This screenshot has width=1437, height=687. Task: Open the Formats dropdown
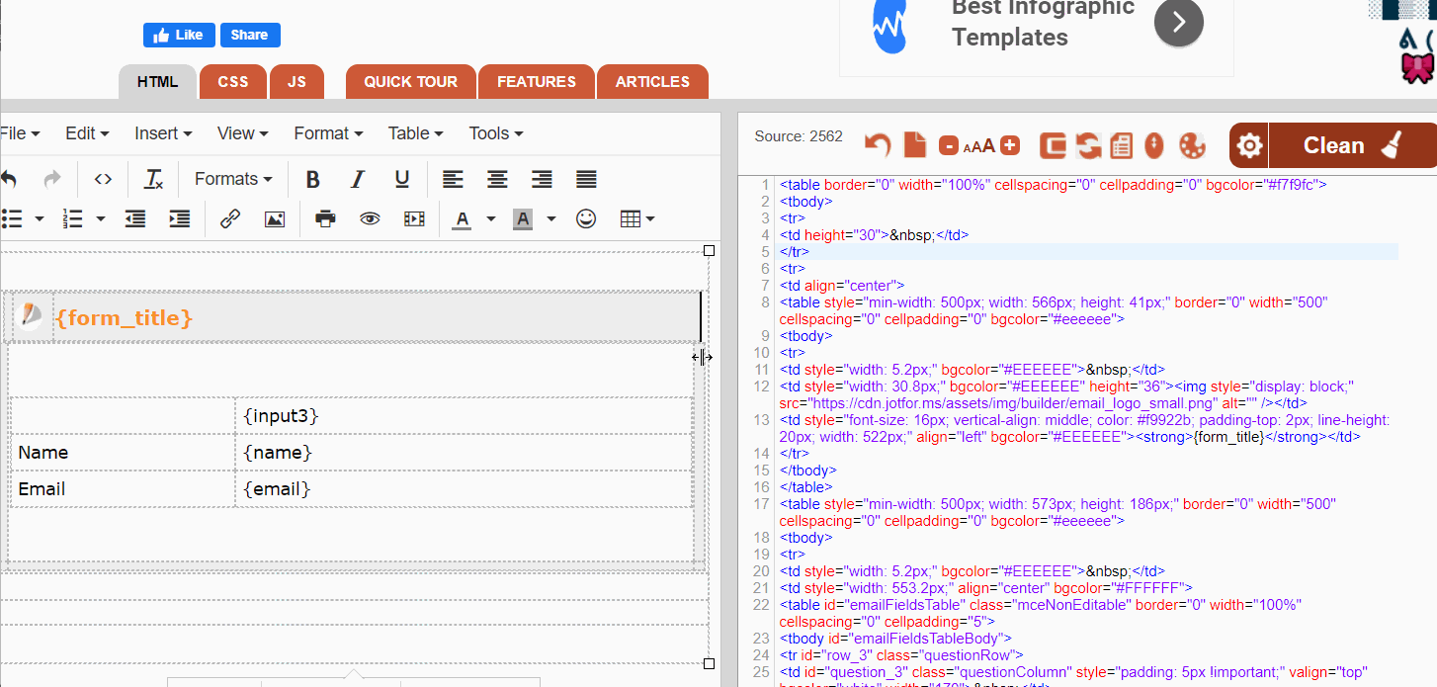(233, 179)
